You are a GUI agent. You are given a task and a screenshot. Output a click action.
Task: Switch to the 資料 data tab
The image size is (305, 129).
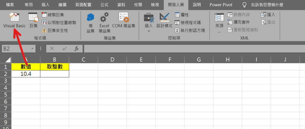121,5
